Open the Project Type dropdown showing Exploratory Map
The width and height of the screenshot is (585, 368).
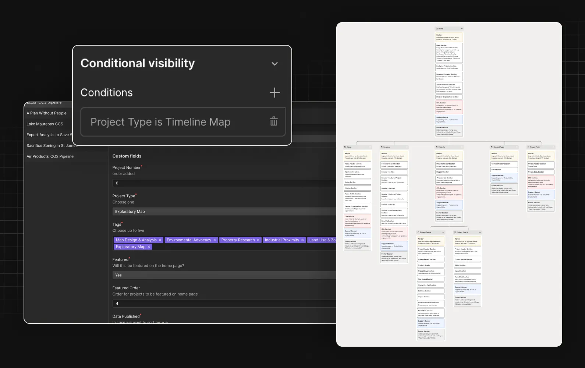224,212
